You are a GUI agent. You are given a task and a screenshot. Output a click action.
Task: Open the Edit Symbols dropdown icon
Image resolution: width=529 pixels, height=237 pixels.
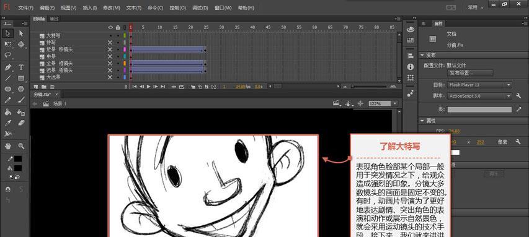click(x=349, y=104)
